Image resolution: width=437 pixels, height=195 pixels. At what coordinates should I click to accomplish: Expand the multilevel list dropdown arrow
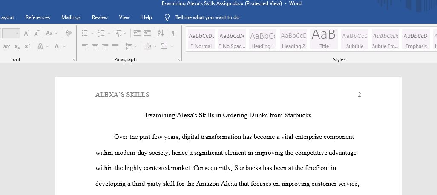(125, 34)
